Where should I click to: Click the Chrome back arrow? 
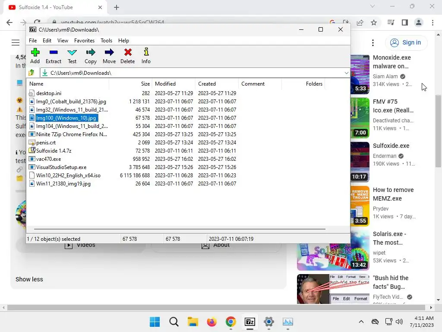pyautogui.click(x=9, y=22)
